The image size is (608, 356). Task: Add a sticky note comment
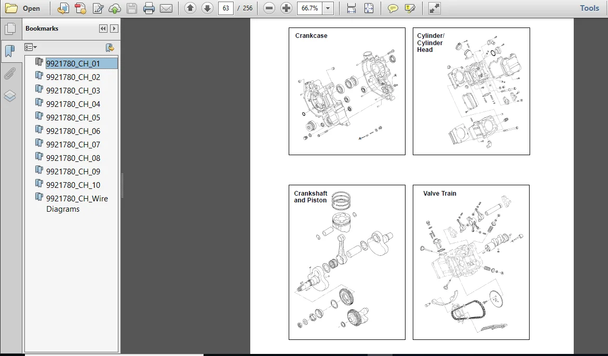coord(393,8)
